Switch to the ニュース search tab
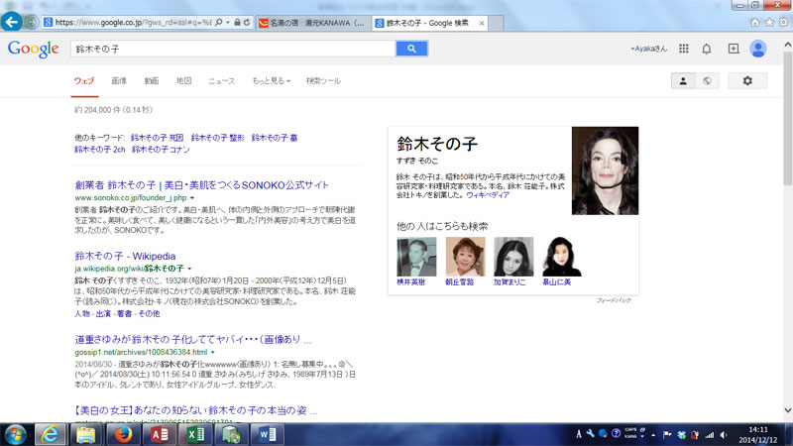The image size is (793, 446). click(x=221, y=81)
